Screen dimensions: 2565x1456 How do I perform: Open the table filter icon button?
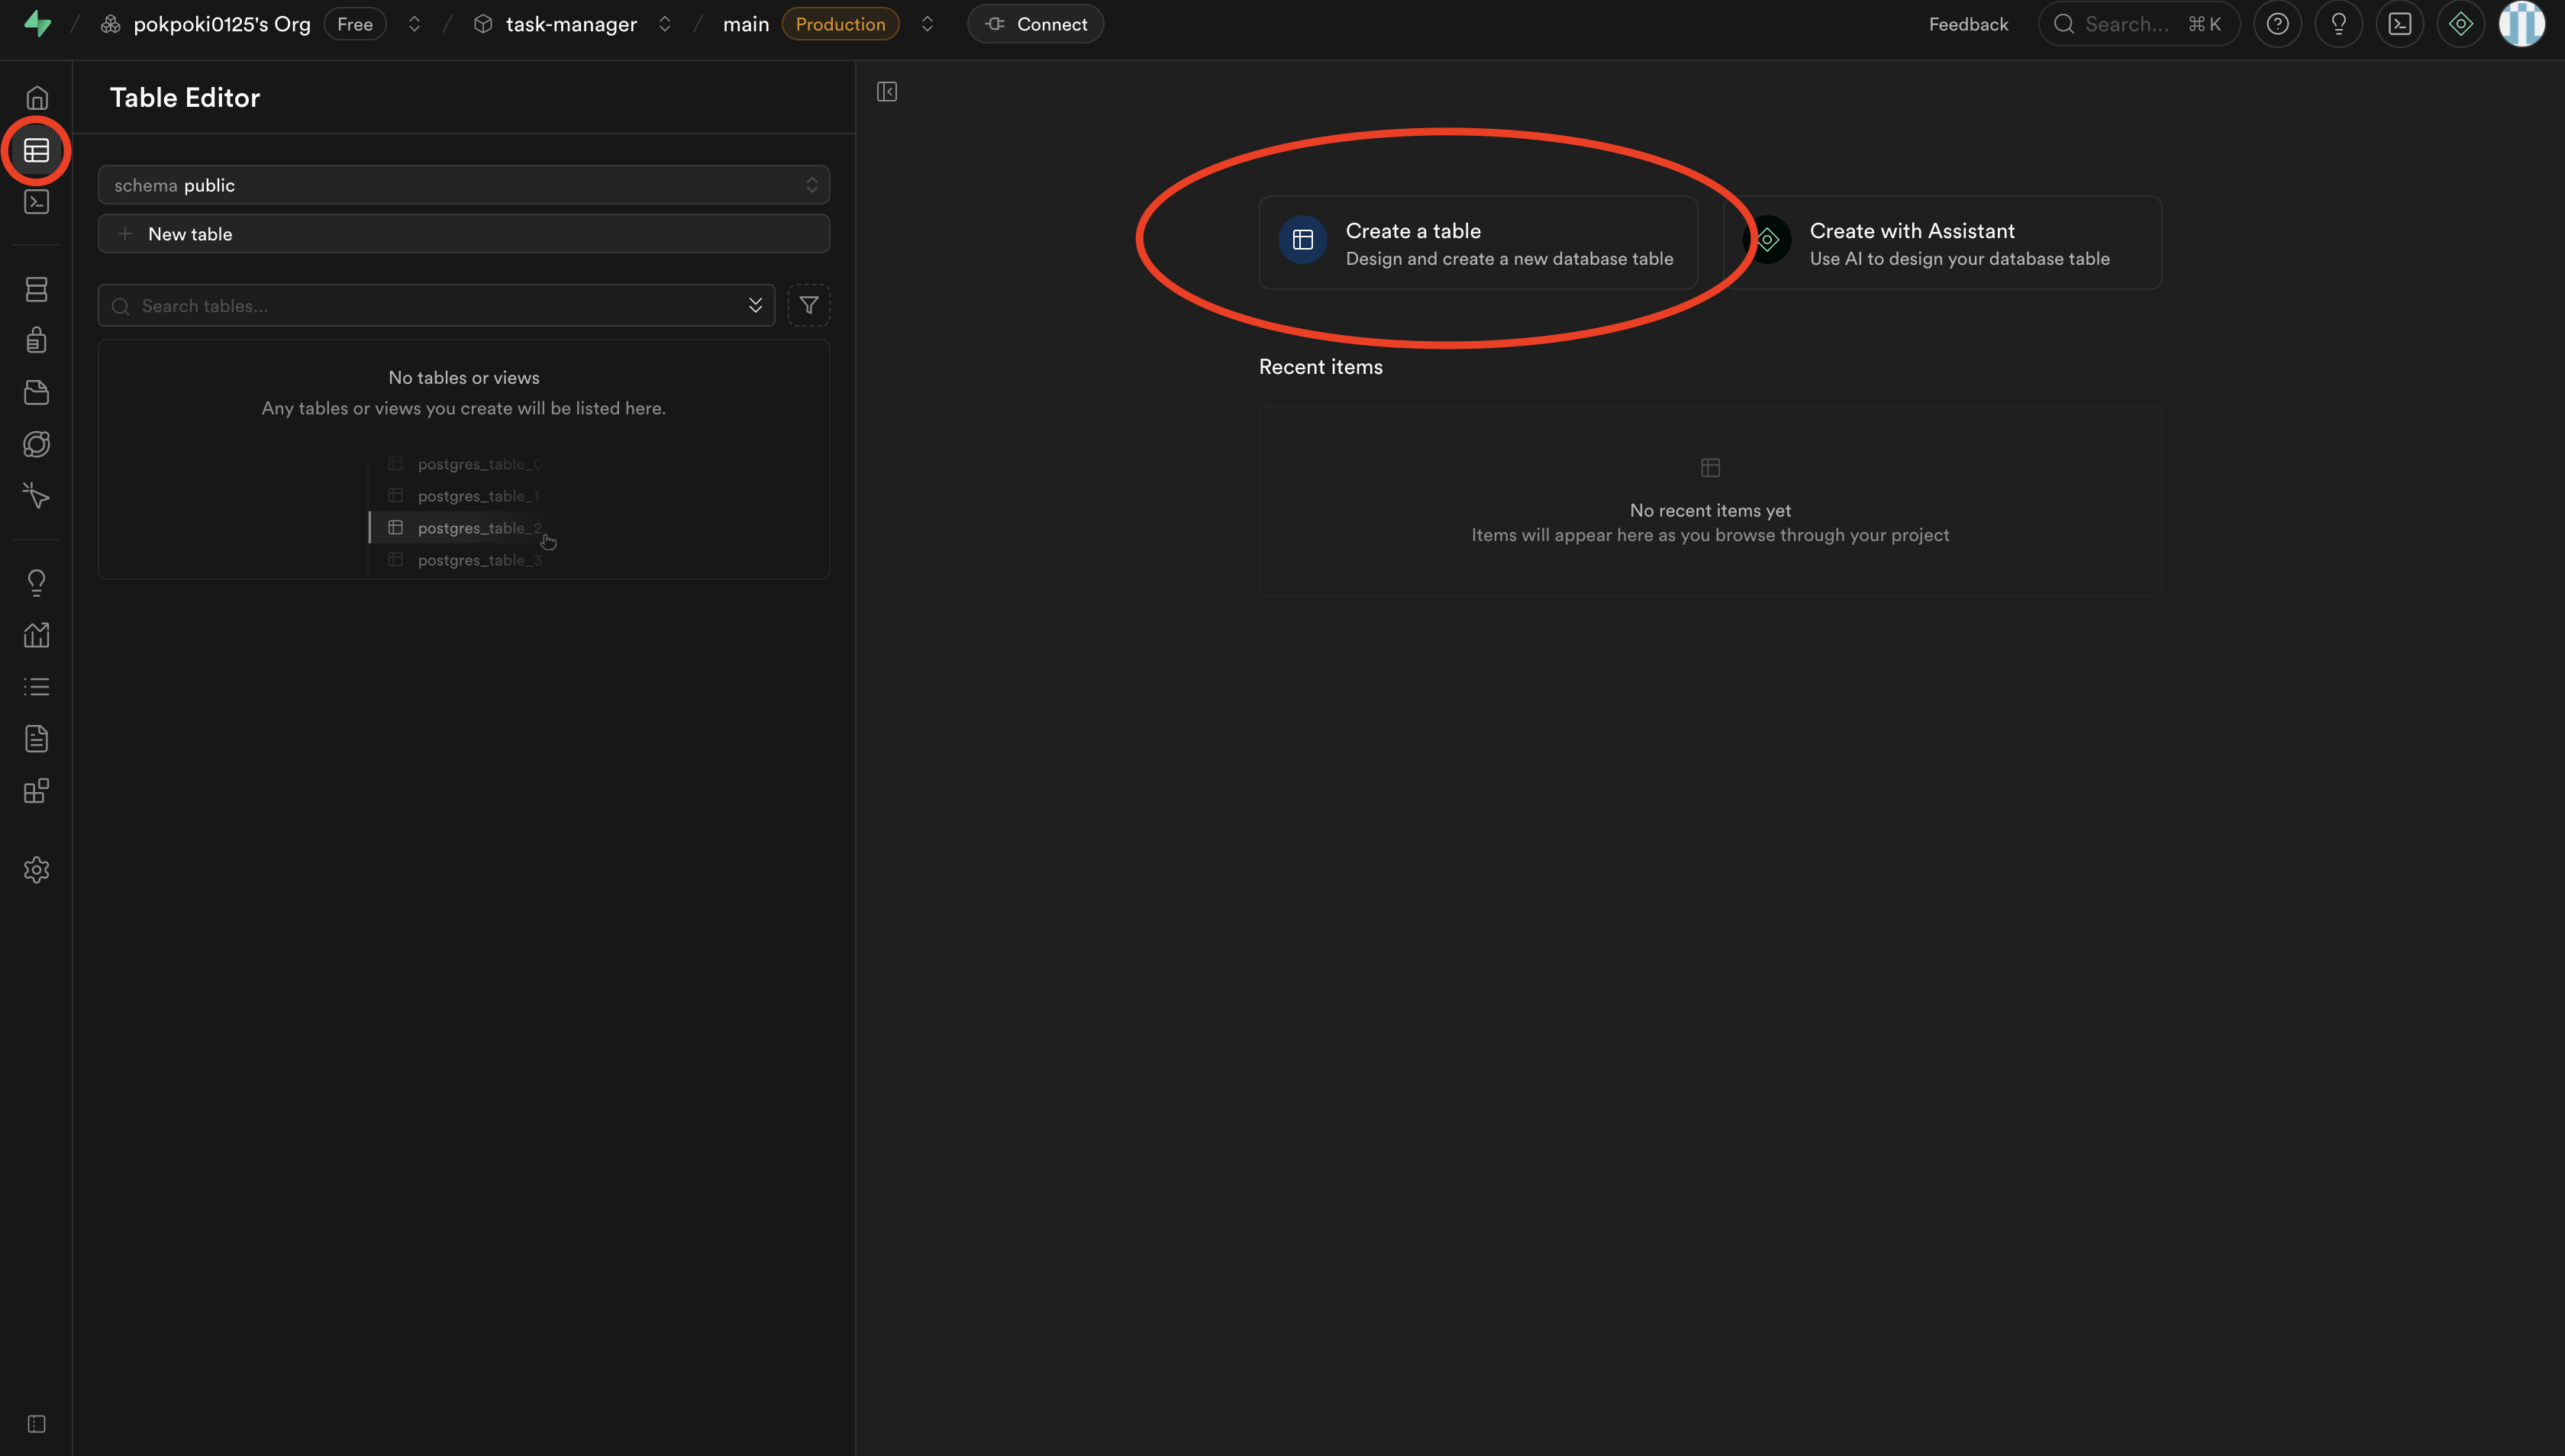(808, 305)
